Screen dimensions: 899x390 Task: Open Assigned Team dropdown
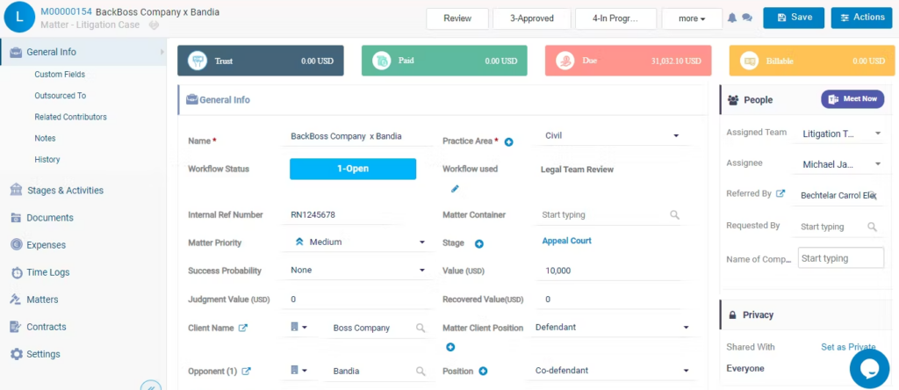pyautogui.click(x=840, y=134)
